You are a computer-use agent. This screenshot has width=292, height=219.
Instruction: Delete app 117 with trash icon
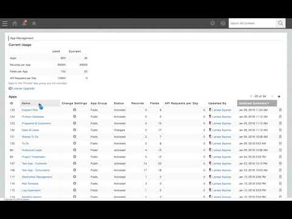pyautogui.click(x=280, y=176)
